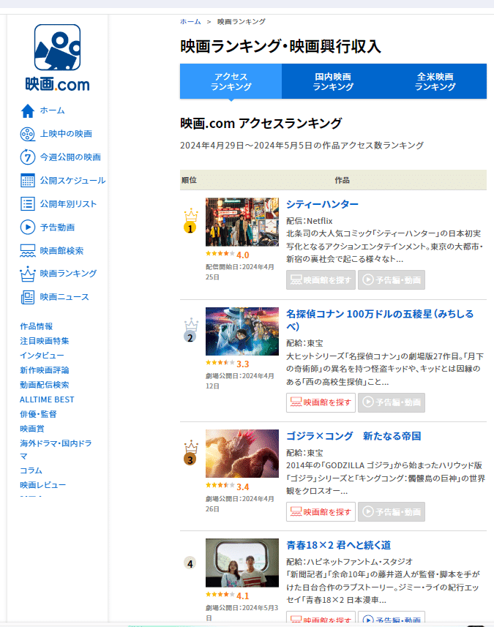Click the シティーハンター poster thumbnail
Image resolution: width=494 pixels, height=627 pixels.
pos(242,222)
